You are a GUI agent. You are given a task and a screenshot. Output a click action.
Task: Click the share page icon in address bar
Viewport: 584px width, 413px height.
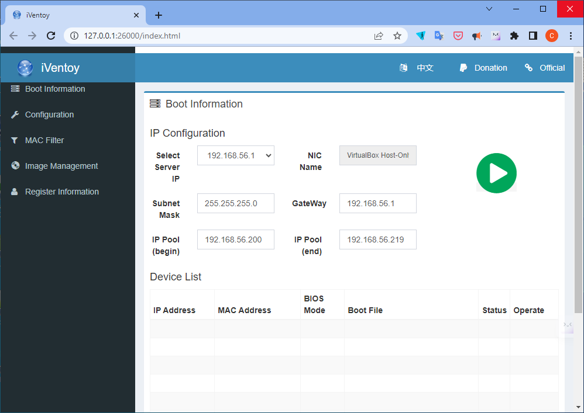(379, 36)
